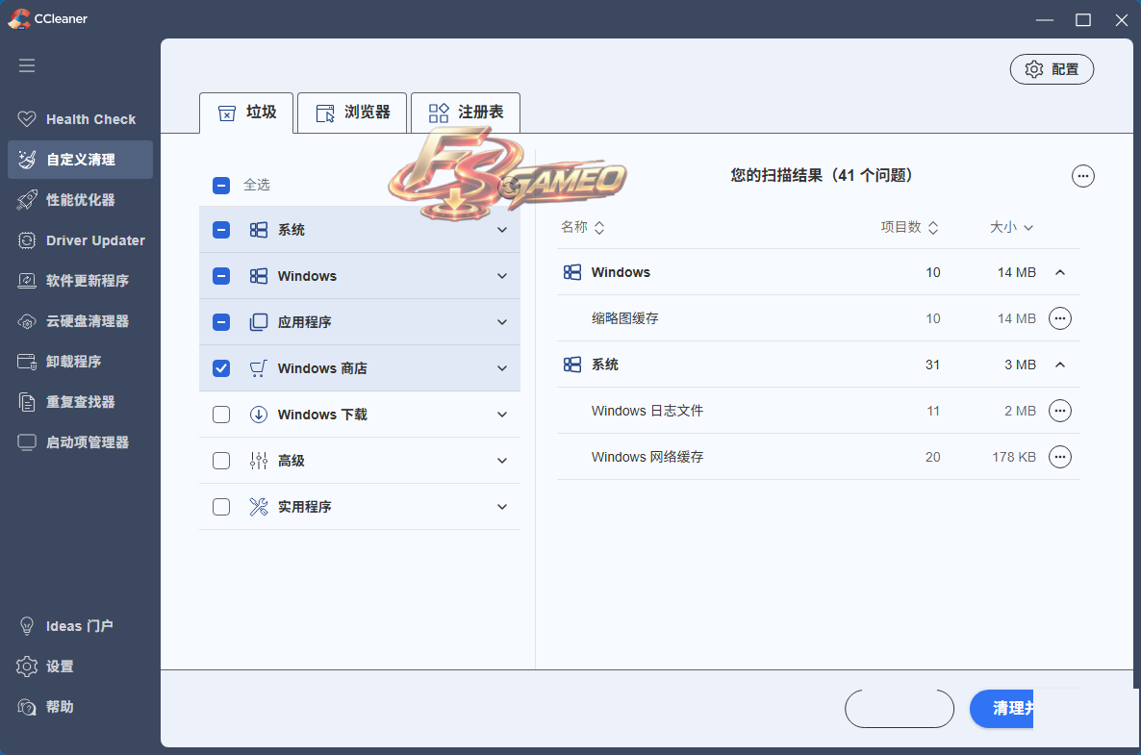The image size is (1141, 755).
Task: Select 自定义清理 in sidebar
Action: point(80,160)
